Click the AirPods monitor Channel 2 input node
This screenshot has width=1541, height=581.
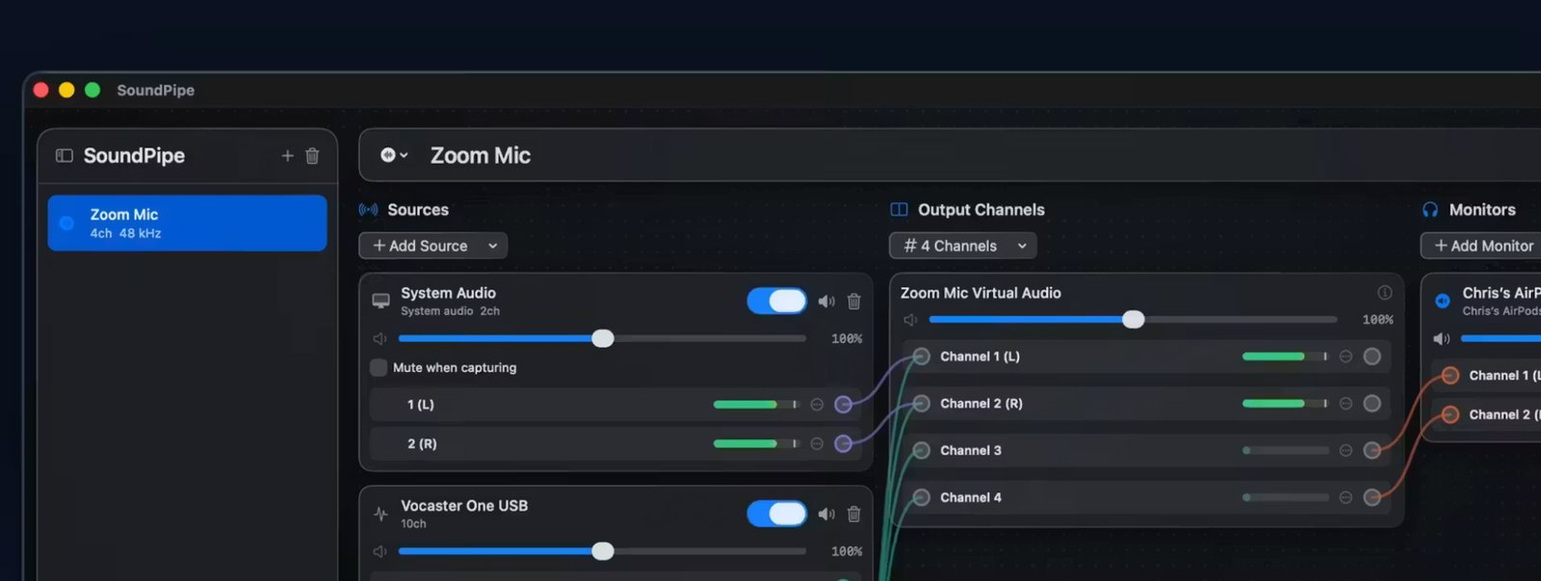click(1450, 414)
